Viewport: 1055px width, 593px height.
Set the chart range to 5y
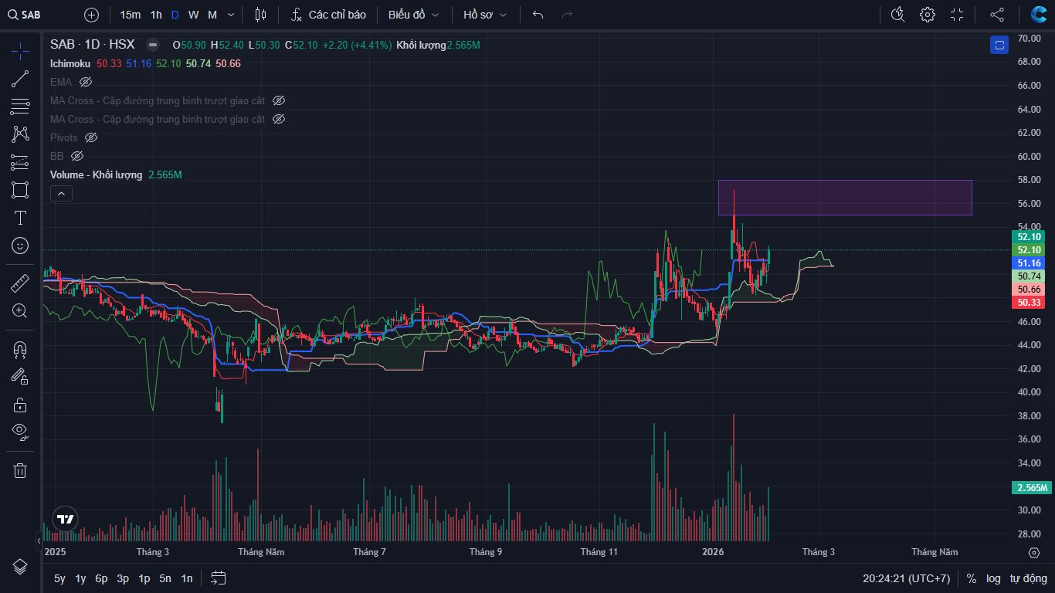tap(59, 578)
